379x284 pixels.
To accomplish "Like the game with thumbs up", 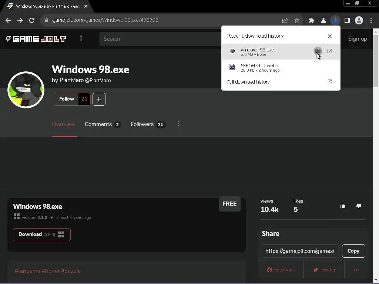I will pos(343,206).
